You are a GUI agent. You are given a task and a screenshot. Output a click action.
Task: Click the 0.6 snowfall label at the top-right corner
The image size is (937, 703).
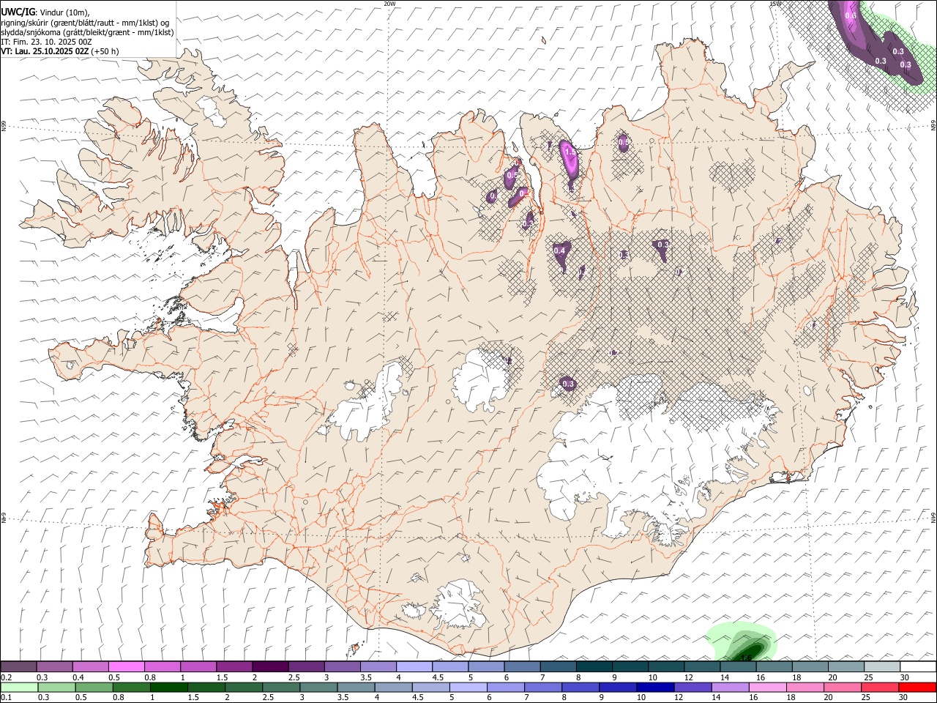[851, 15]
